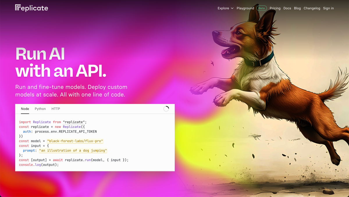Click the "black-forest-labs/flux-pro" model string
This screenshot has height=197, width=349.
(75, 141)
